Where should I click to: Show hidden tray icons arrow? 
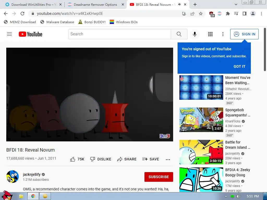[x=226, y=196]
